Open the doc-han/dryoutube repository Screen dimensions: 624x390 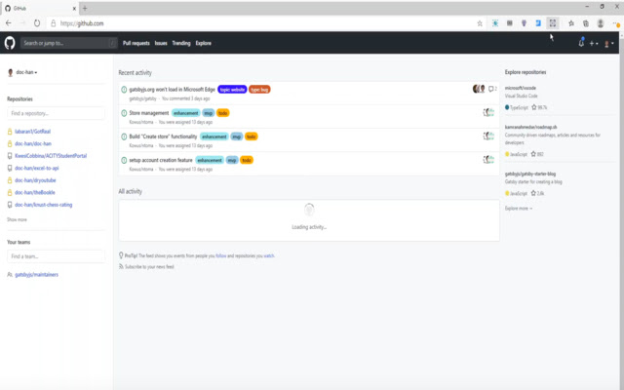[x=35, y=180]
